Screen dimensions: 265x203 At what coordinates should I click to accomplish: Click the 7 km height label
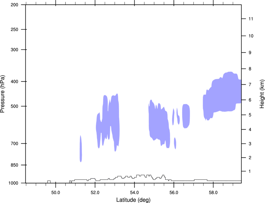(250, 84)
